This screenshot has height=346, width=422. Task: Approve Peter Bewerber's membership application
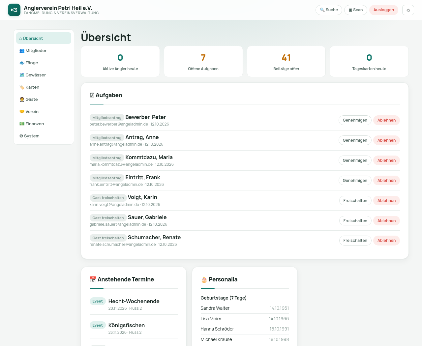click(355, 120)
